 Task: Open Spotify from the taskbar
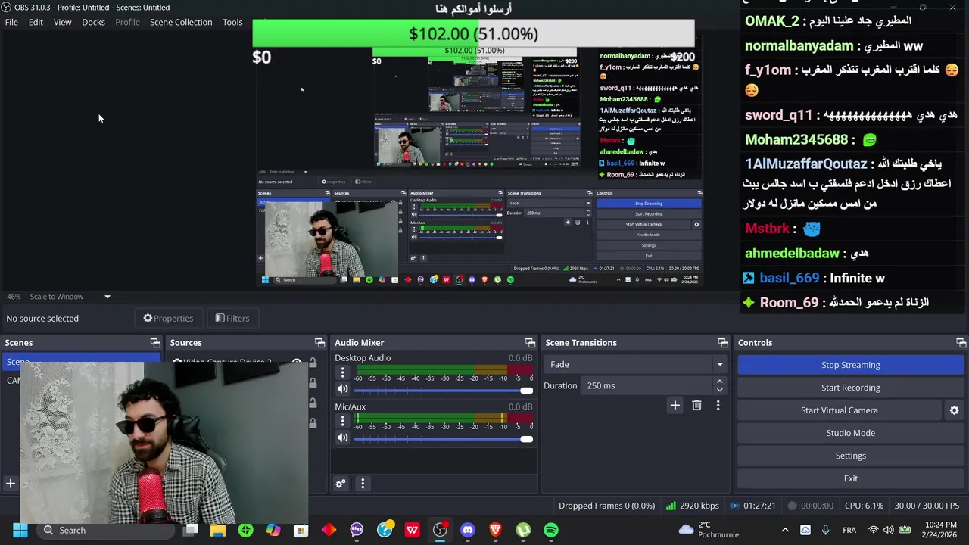click(551, 530)
